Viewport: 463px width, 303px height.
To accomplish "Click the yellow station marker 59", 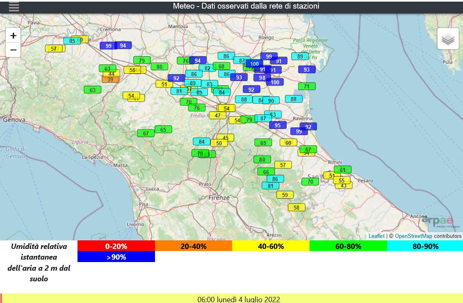I will pyautogui.click(x=285, y=195).
